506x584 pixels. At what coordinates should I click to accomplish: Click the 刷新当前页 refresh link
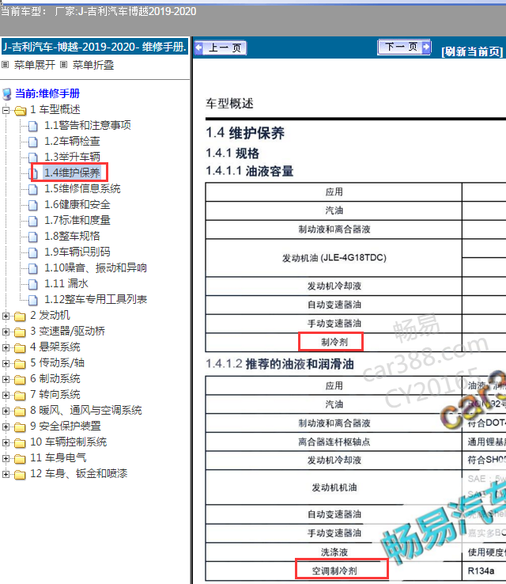473,51
